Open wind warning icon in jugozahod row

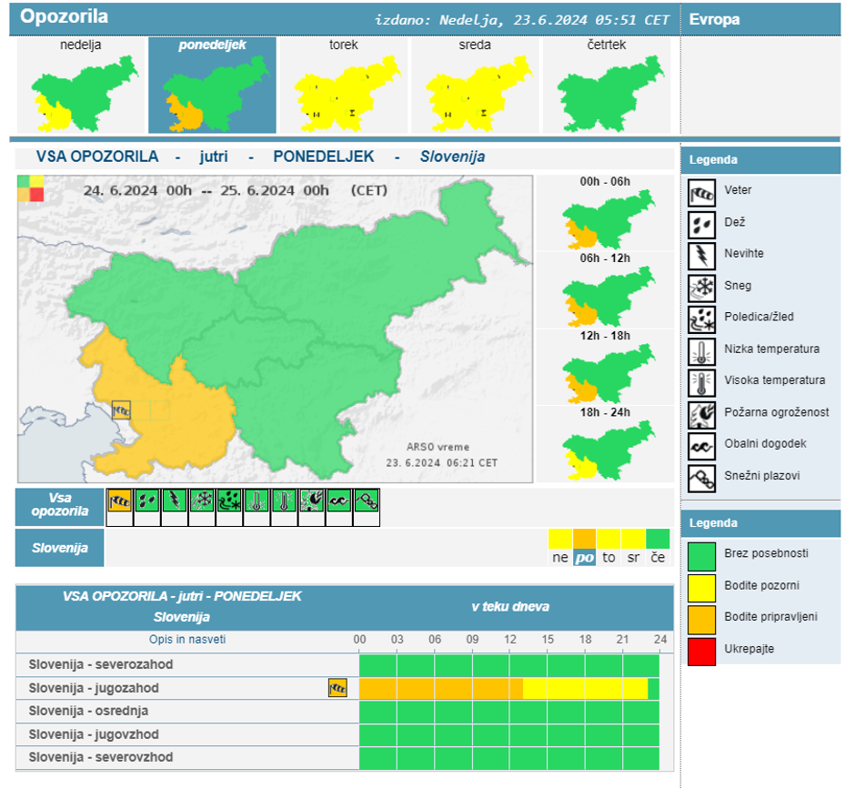[337, 688]
